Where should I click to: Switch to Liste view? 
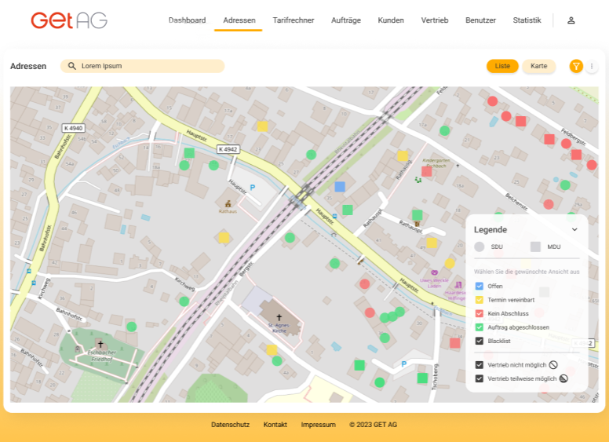[x=502, y=67]
